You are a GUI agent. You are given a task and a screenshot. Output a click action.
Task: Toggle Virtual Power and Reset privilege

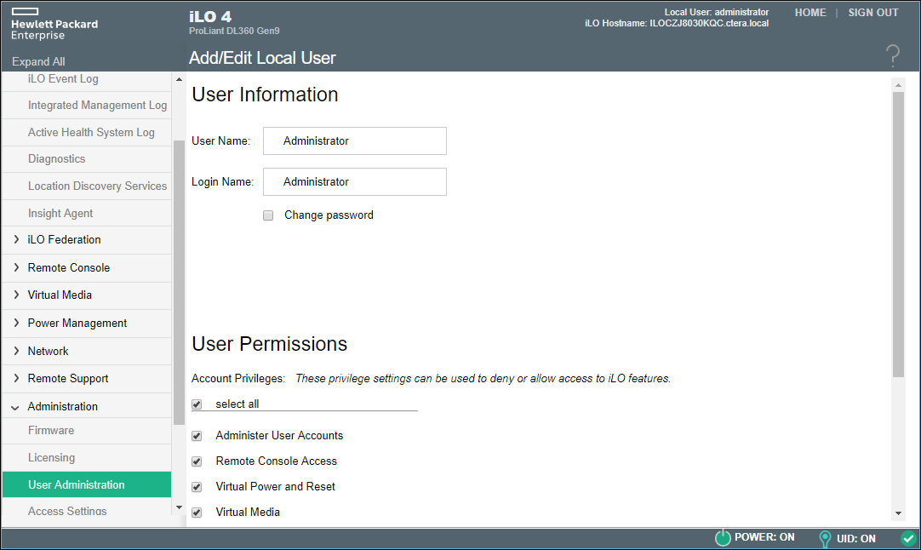click(x=197, y=487)
